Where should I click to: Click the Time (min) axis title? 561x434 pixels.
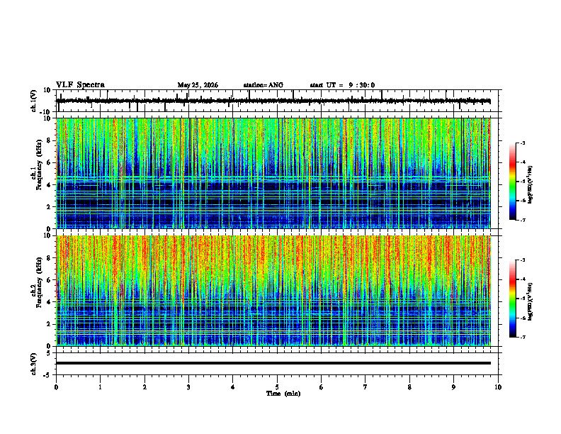[283, 394]
